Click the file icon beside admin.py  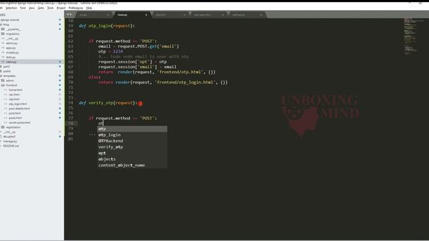(x=3, y=43)
